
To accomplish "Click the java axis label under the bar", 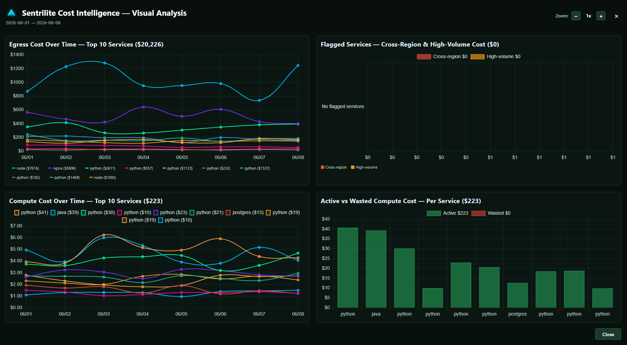I will (376, 314).
